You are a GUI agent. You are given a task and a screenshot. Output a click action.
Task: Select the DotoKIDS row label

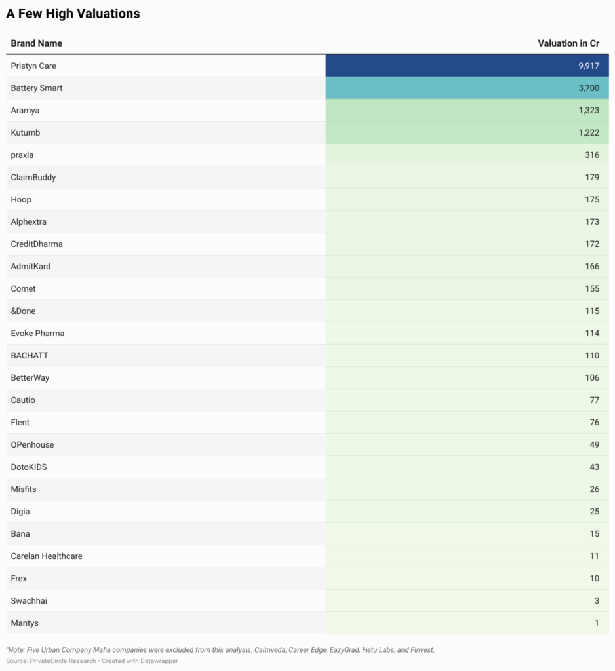tap(29, 467)
